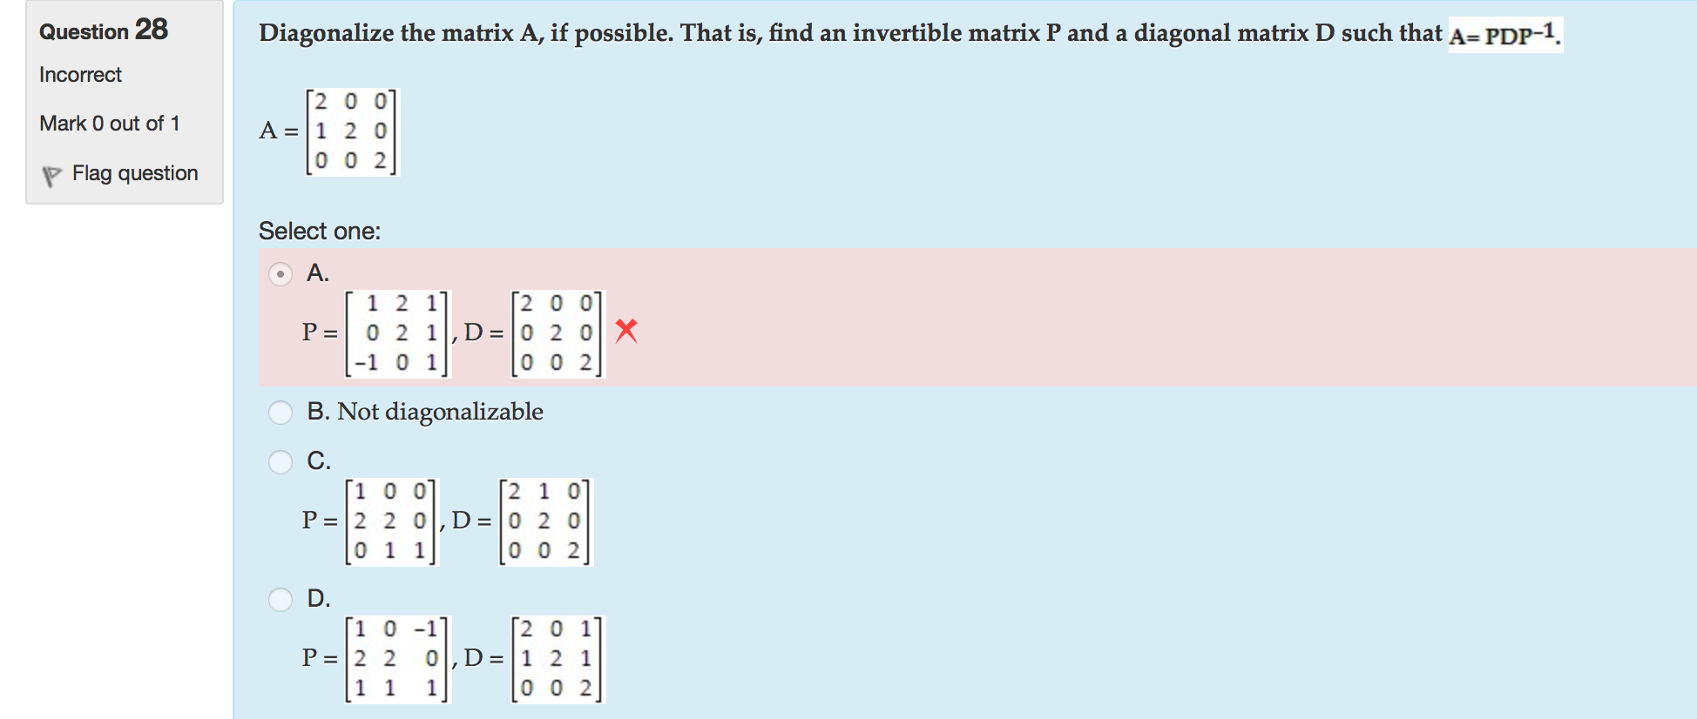Select answer option D radio button
The width and height of the screenshot is (1697, 719).
click(281, 599)
